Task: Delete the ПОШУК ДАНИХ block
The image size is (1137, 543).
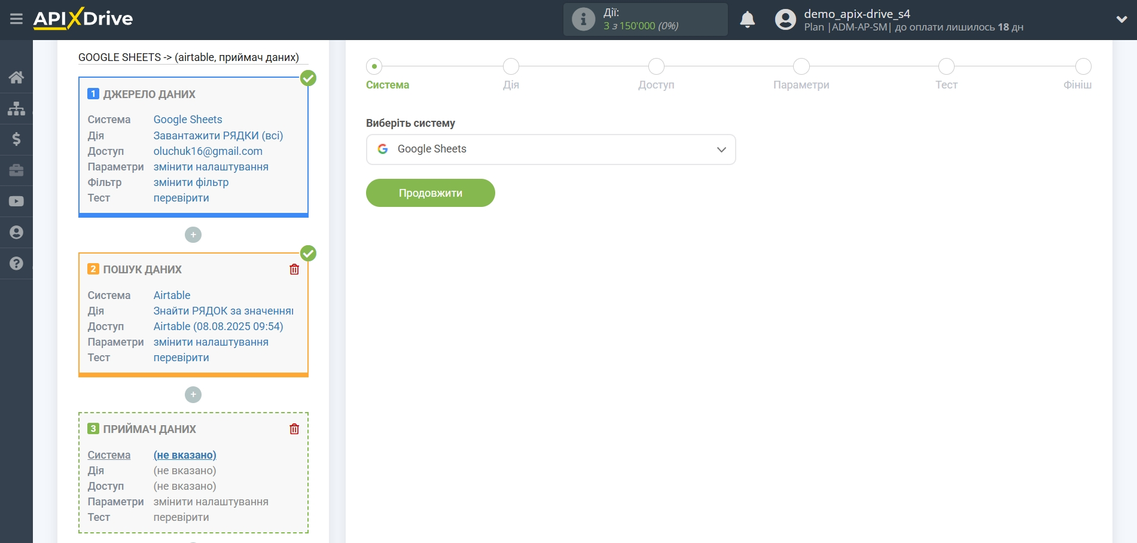Action: [294, 269]
